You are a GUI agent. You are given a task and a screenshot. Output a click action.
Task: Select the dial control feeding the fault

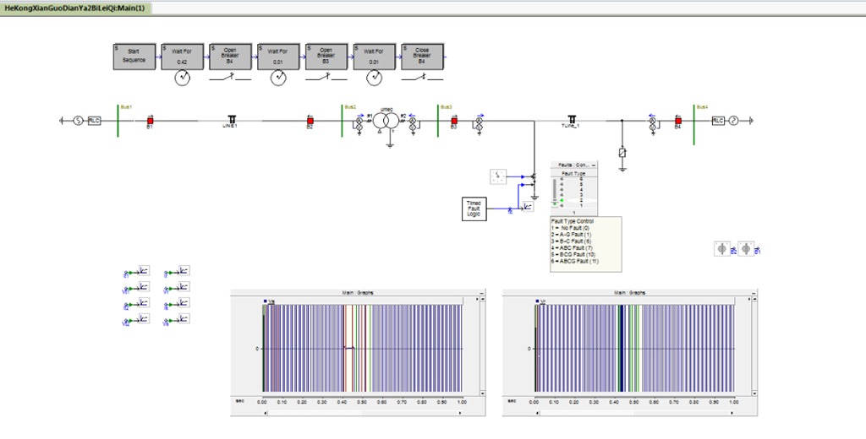tap(497, 176)
